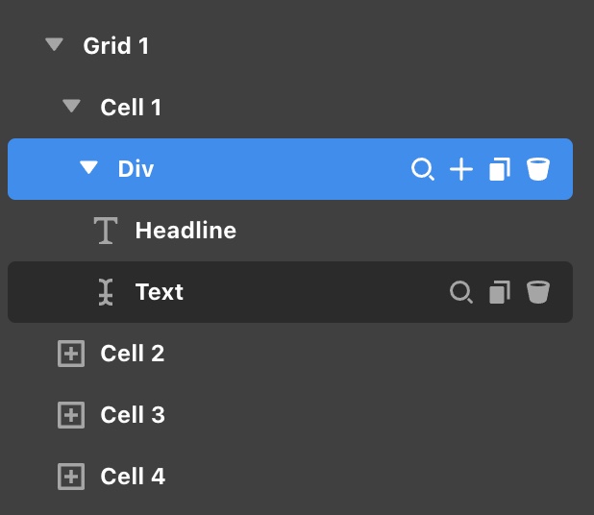Expand Cell 2 with plus box
This screenshot has width=594, height=515.
(x=71, y=354)
